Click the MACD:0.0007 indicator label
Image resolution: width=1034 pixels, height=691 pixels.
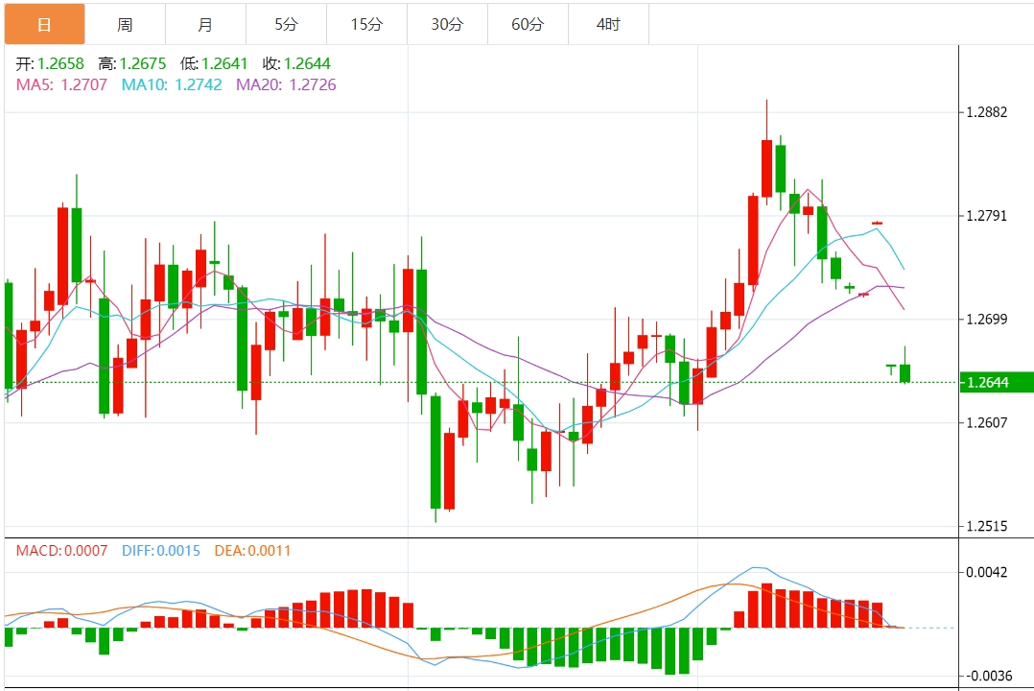62,551
